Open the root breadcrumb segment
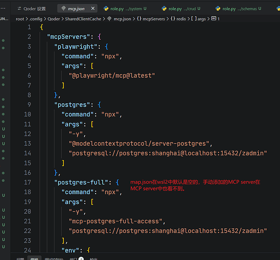 tap(20, 19)
